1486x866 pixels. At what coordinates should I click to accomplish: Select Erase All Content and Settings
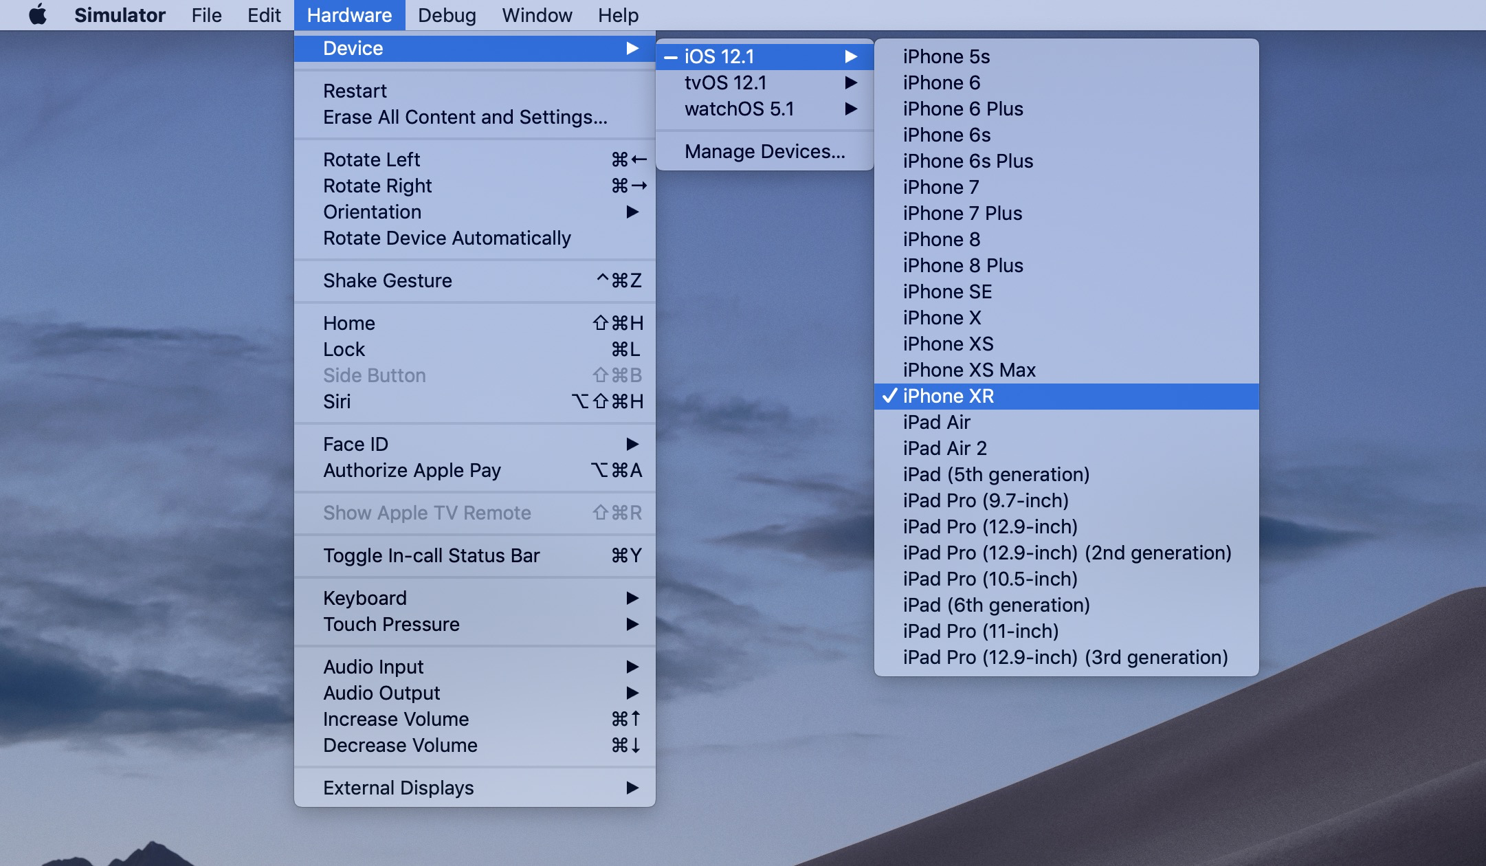pos(474,117)
